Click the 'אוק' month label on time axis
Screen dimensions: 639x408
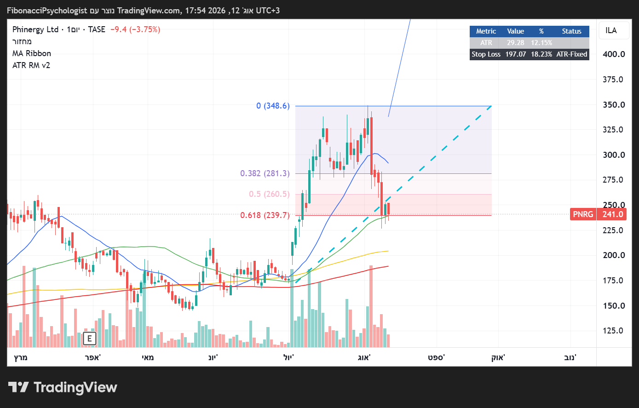(498, 357)
